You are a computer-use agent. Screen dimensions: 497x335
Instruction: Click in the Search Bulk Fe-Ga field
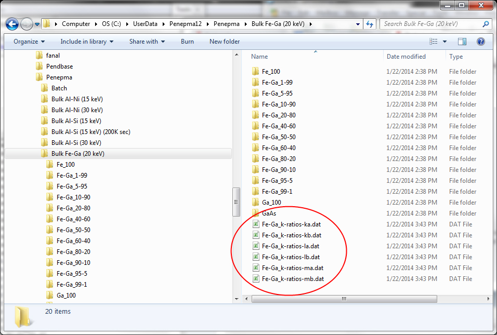(431, 24)
